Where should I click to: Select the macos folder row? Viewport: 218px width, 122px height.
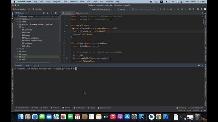pyautogui.click(x=36, y=54)
